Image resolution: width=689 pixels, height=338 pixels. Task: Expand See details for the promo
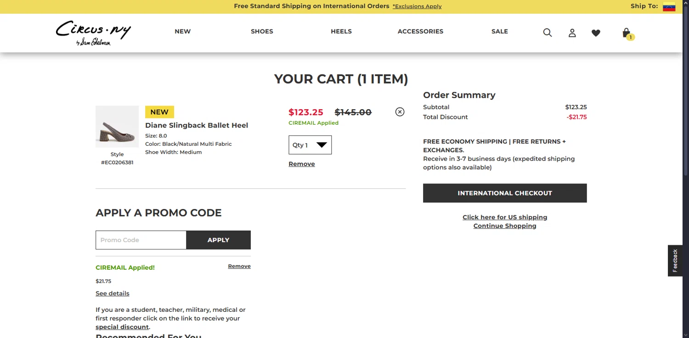pos(112,294)
